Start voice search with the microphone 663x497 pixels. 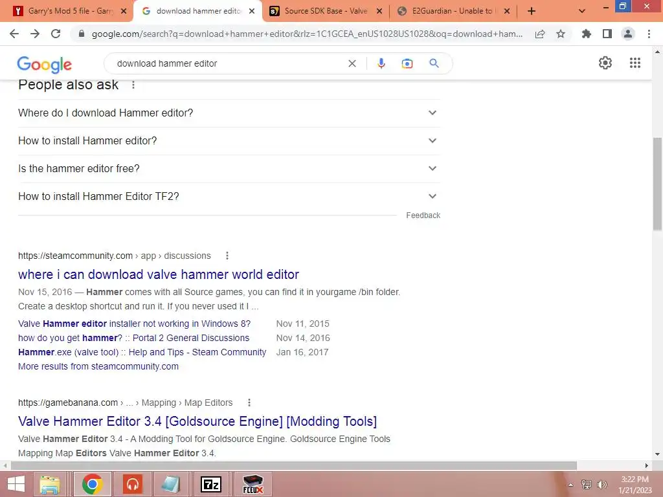pos(381,63)
